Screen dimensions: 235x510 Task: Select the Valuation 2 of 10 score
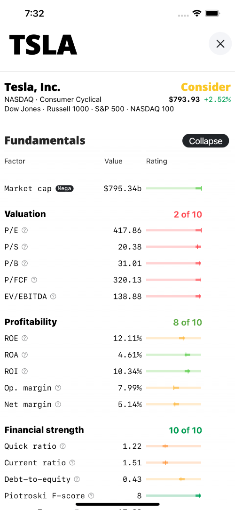tap(188, 214)
